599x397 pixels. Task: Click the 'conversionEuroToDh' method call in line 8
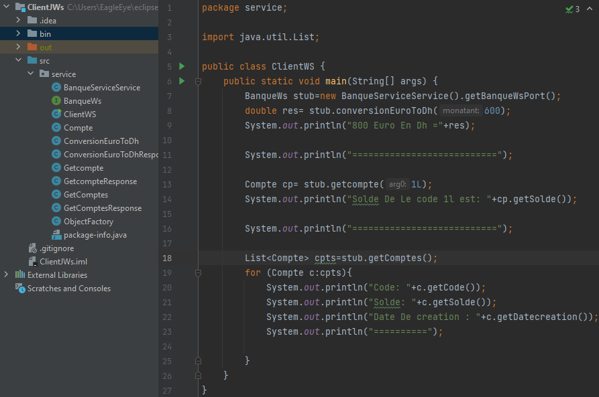pyautogui.click(x=384, y=110)
